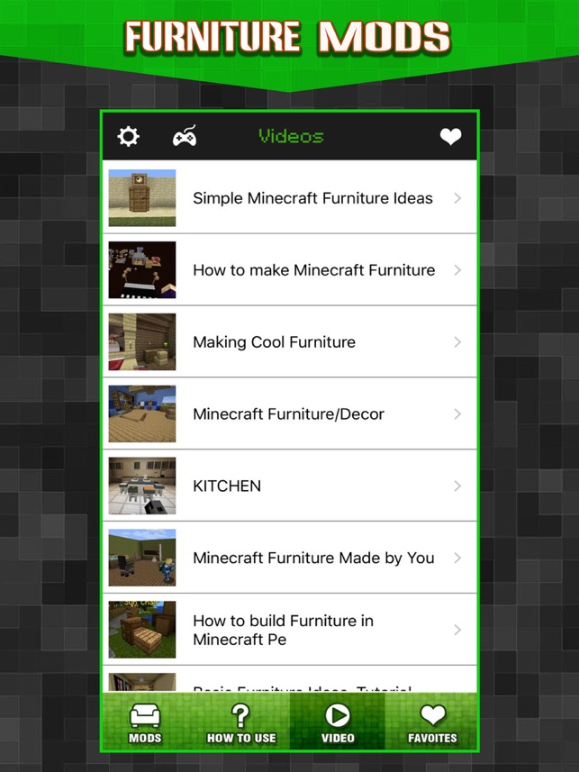
Task: Click thumbnail of Simple Minecraft Furniture Ideas
Action: point(141,198)
